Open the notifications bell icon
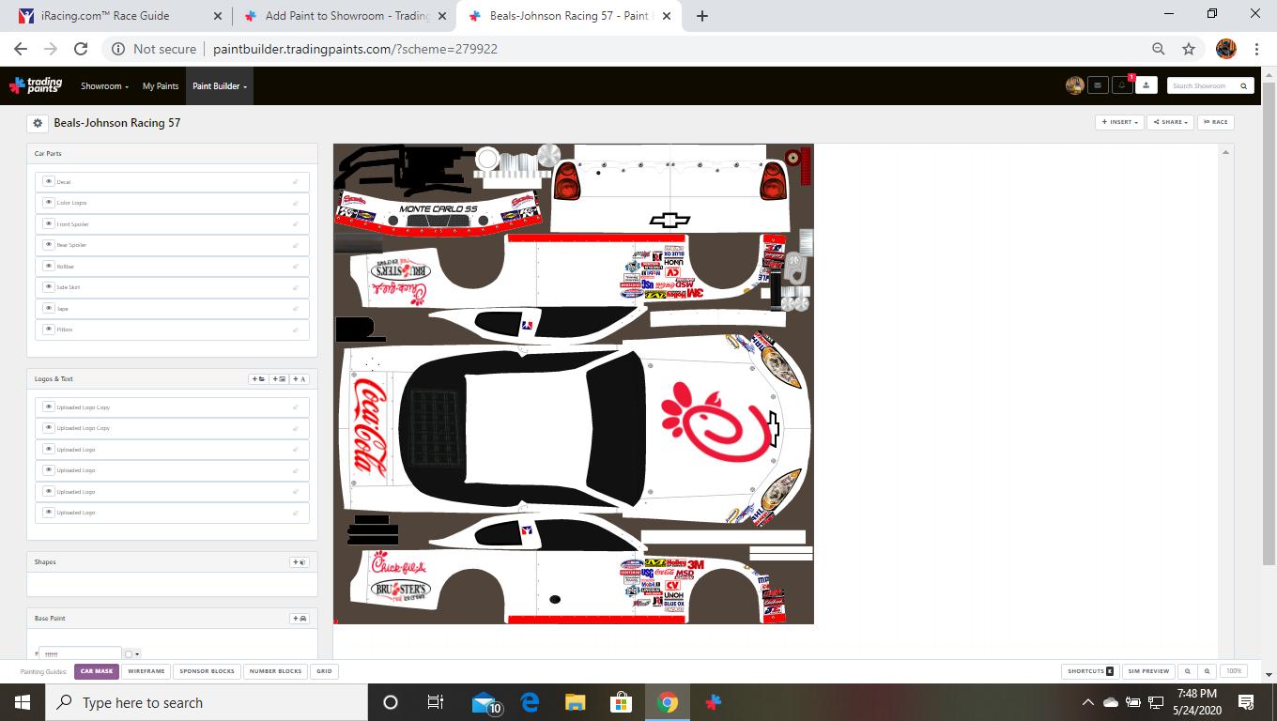Screen dimensions: 1277x721 click(1122, 85)
